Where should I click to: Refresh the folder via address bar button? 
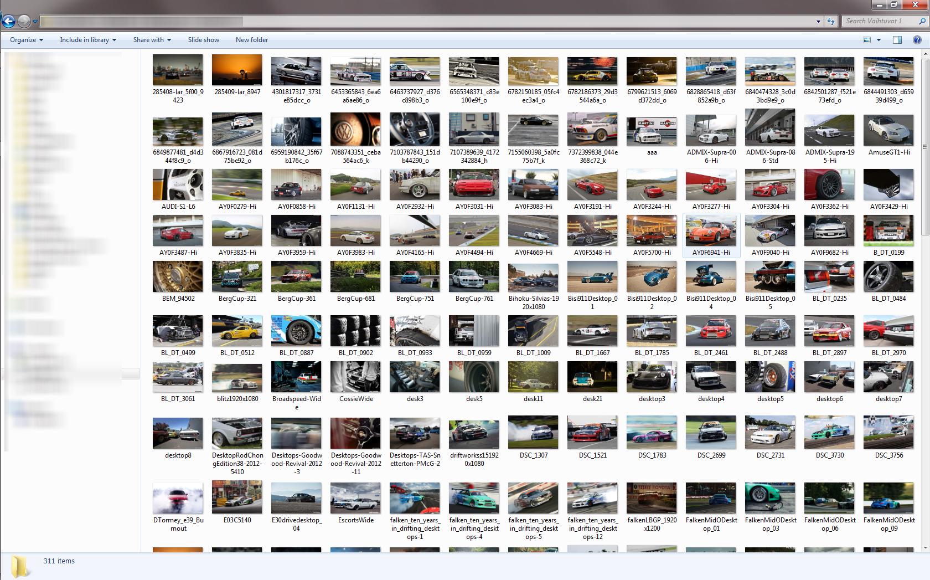pyautogui.click(x=831, y=22)
